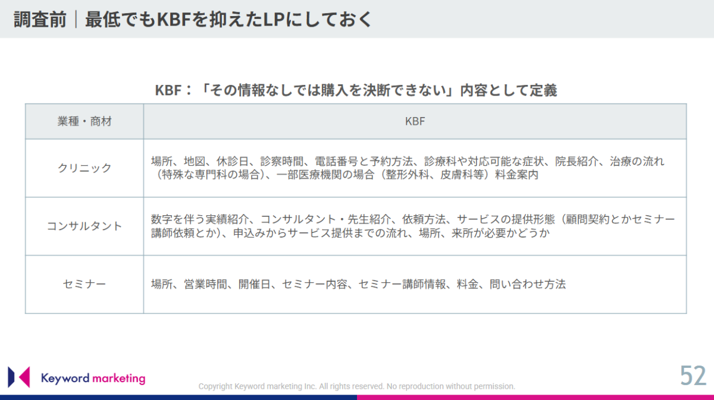This screenshot has height=400, width=714.
Task: Select the slide title starting with 調査前
Action: [193, 19]
